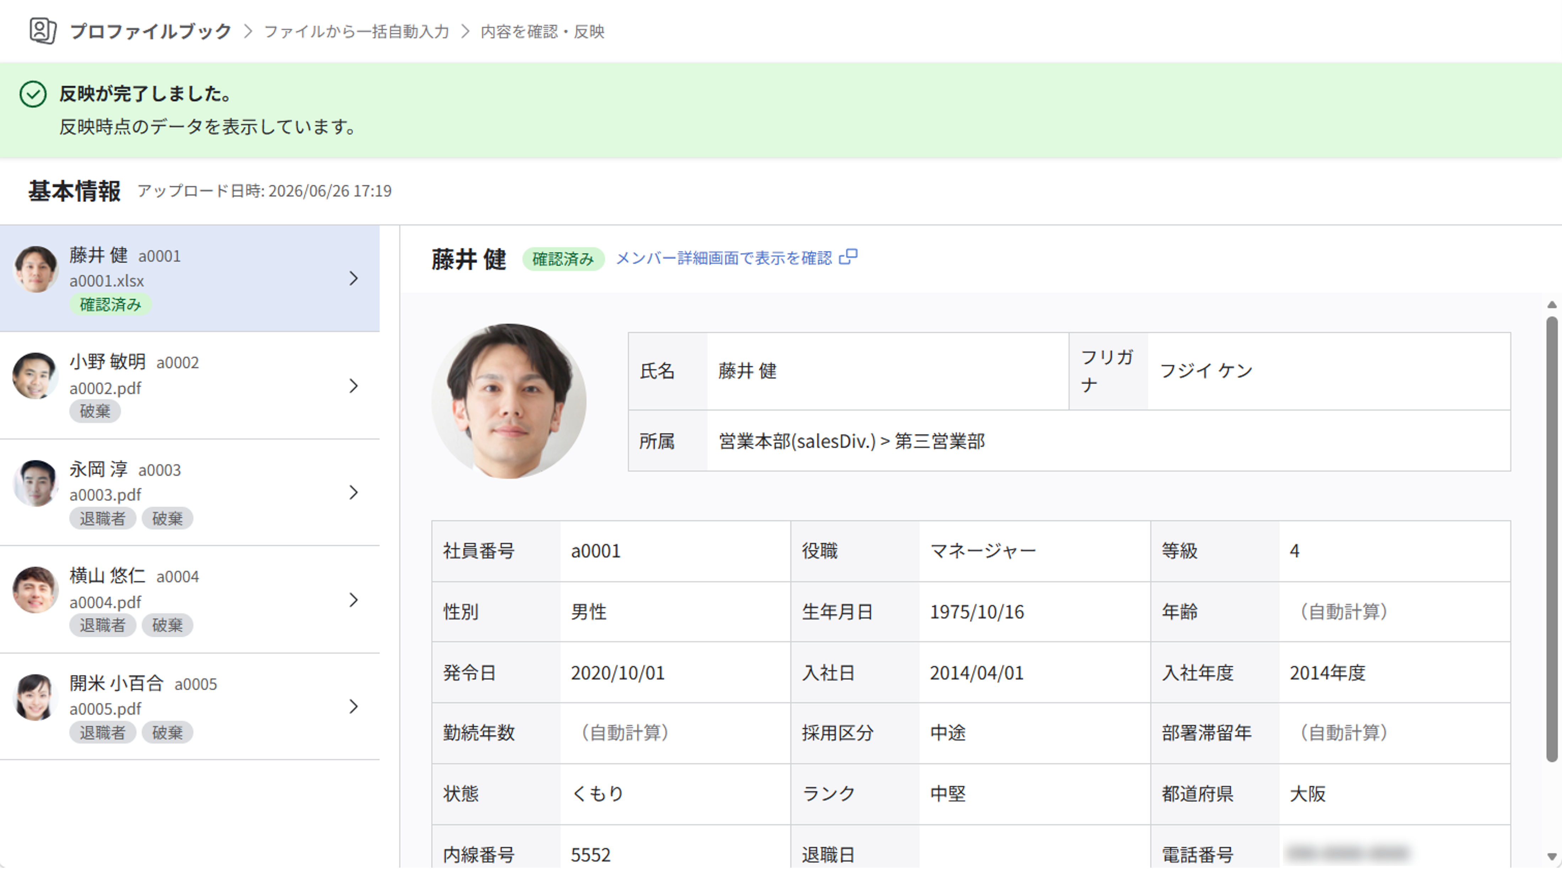
Task: Select 横山 悠仁's avatar in member list
Action: coord(35,590)
